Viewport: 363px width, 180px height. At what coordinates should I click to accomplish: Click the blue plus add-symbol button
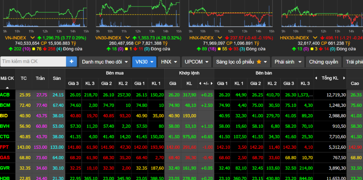pos(72,62)
